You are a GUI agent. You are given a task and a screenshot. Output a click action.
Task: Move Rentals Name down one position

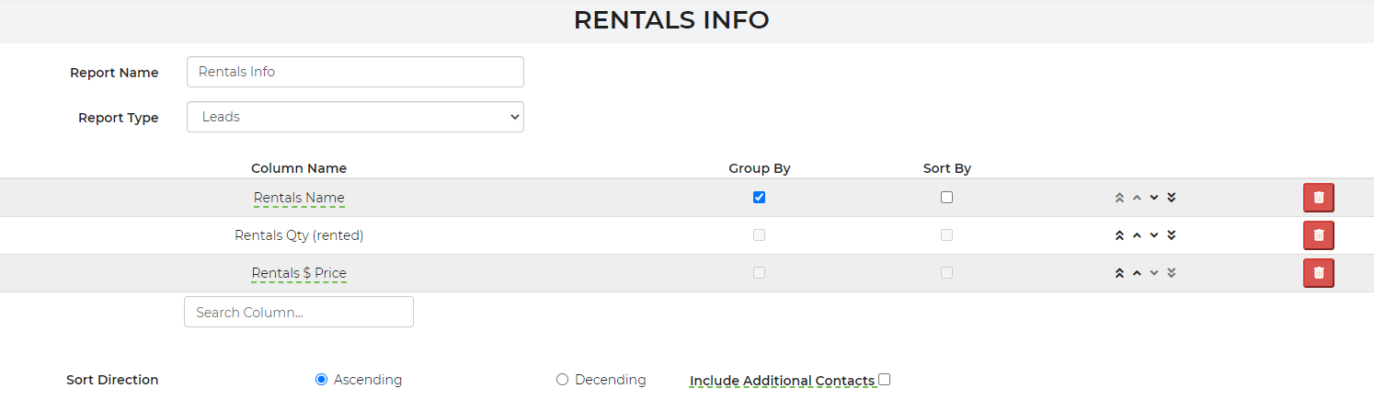tap(1154, 198)
